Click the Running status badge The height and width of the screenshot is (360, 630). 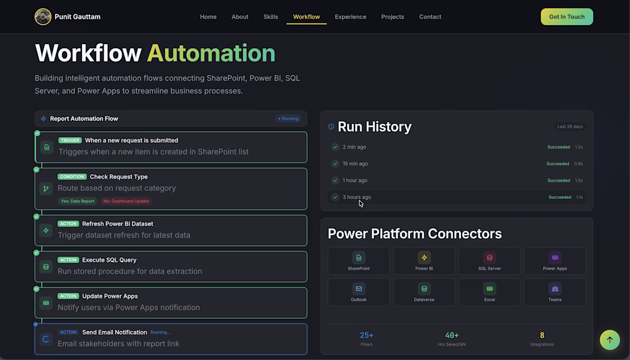click(289, 119)
